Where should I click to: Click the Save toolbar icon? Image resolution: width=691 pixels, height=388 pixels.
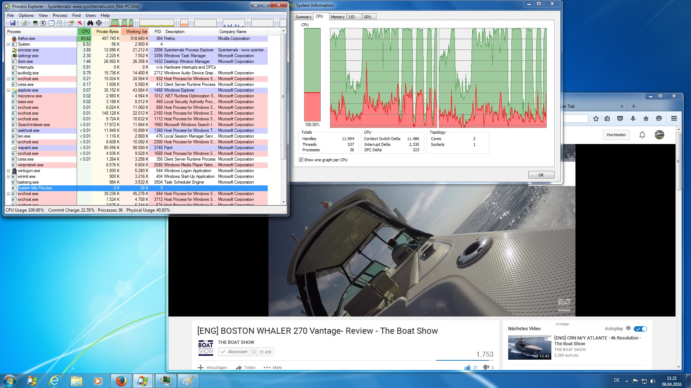[x=13, y=23]
